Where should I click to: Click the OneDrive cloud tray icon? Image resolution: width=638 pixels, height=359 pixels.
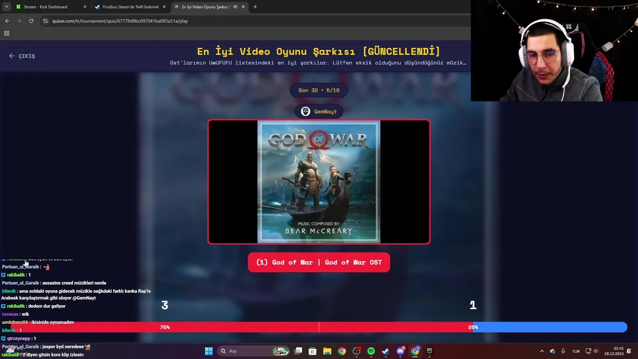click(552, 351)
